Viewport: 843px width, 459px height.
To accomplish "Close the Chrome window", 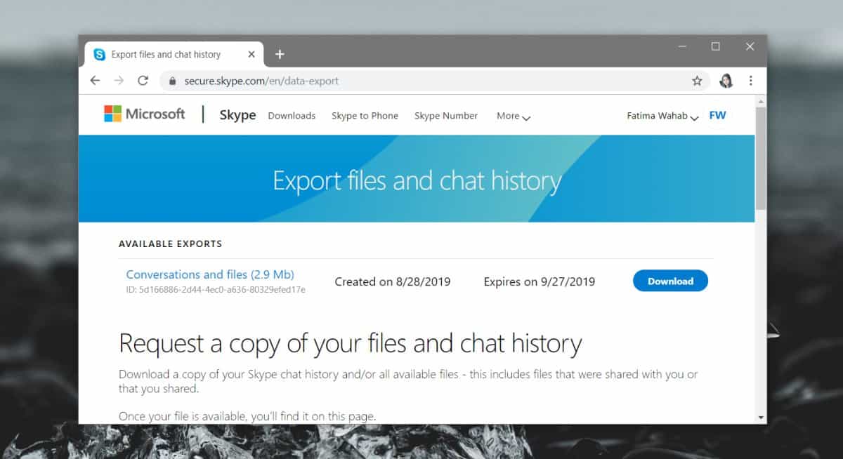I will [750, 47].
